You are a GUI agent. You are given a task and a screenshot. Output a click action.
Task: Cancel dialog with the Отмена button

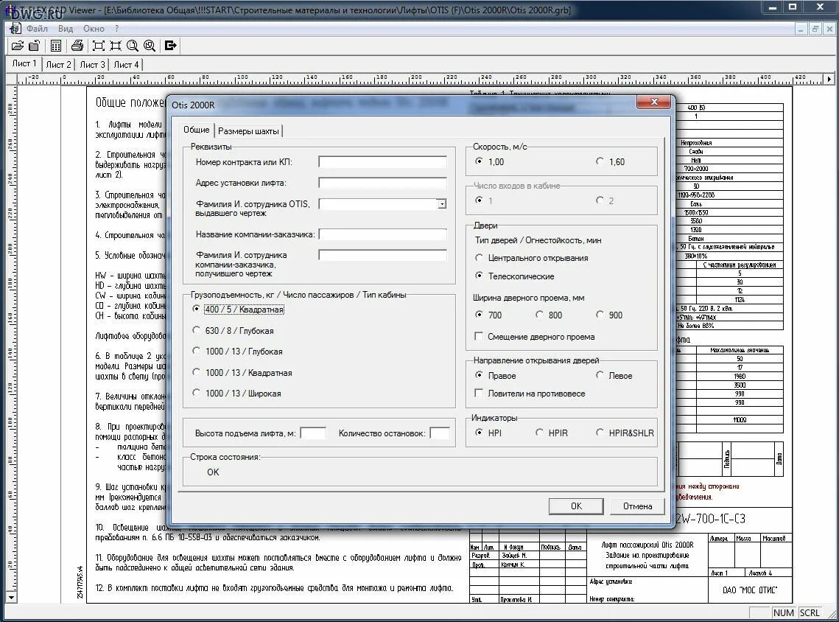click(x=637, y=506)
